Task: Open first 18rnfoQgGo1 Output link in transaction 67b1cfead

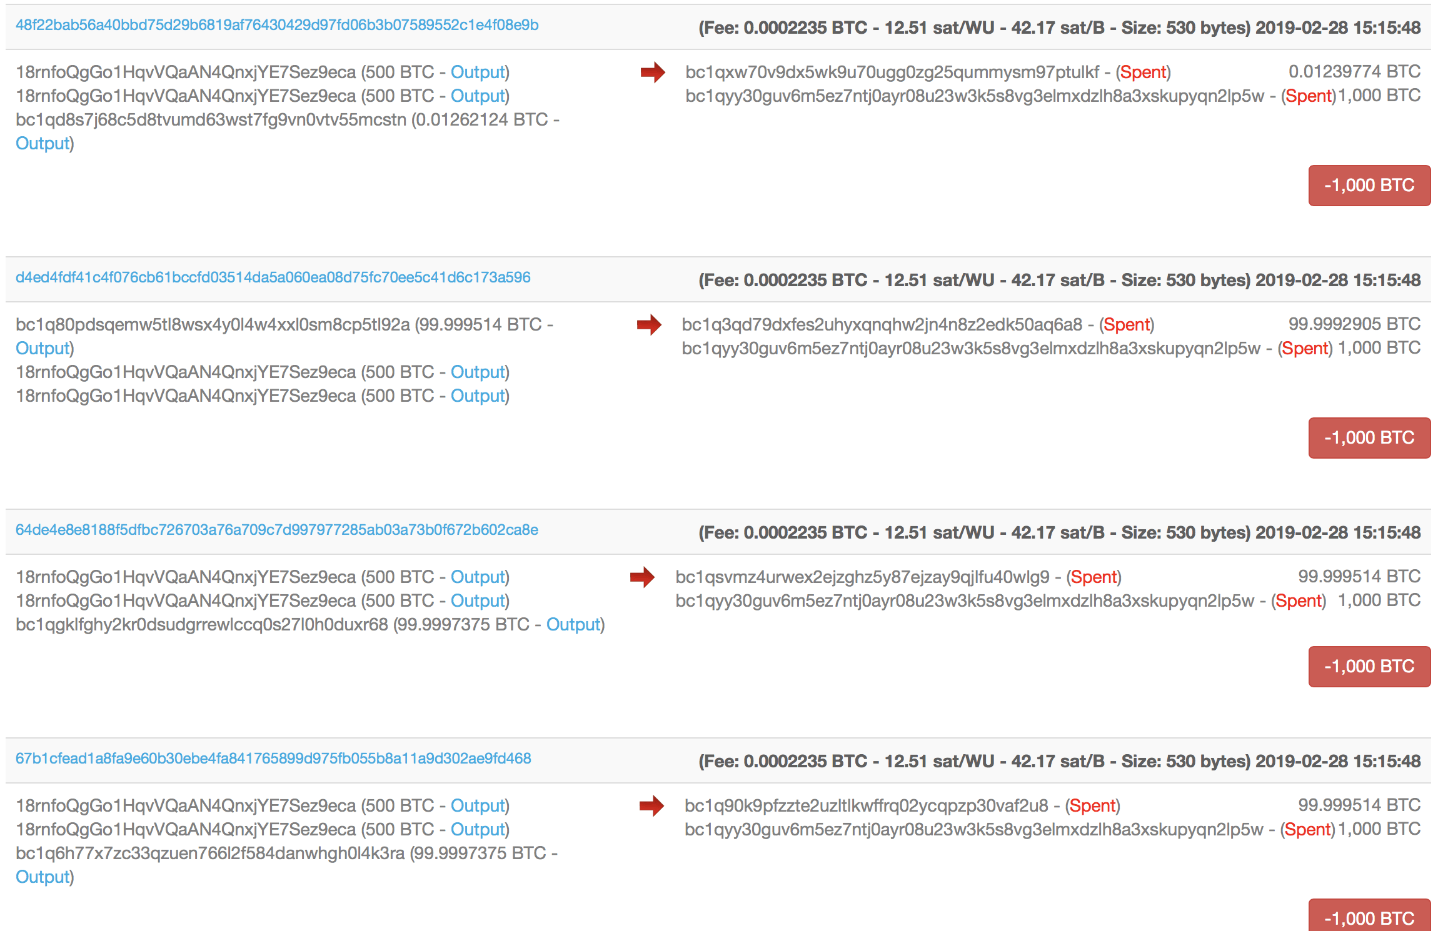Action: click(x=478, y=806)
